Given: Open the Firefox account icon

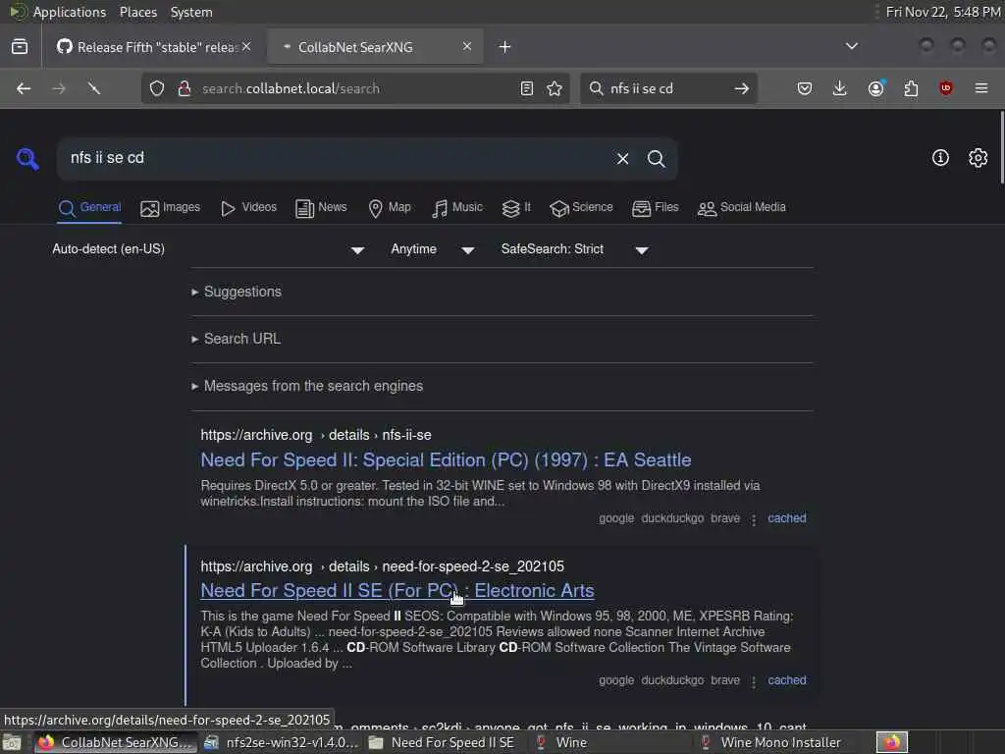Looking at the screenshot, I should [876, 88].
